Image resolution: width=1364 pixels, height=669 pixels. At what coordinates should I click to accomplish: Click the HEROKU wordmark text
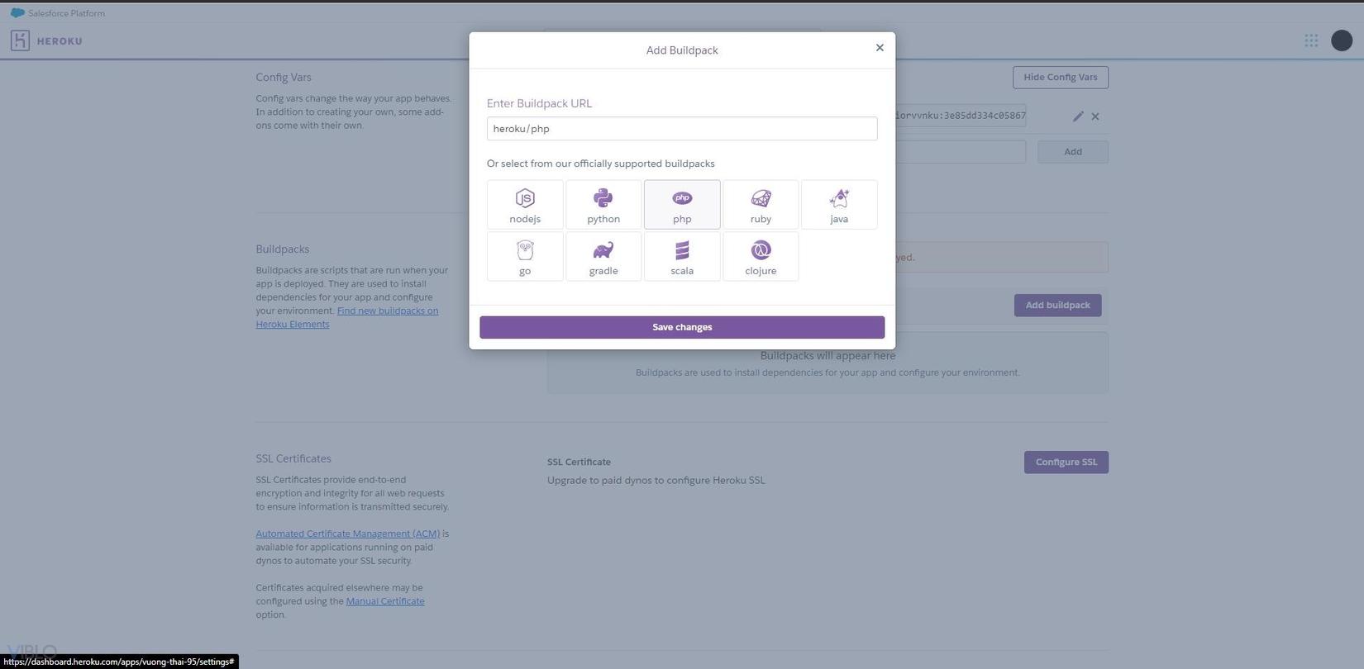point(60,41)
